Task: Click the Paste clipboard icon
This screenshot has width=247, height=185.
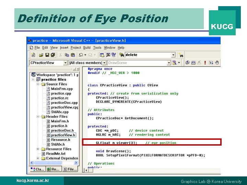Action: (73, 55)
